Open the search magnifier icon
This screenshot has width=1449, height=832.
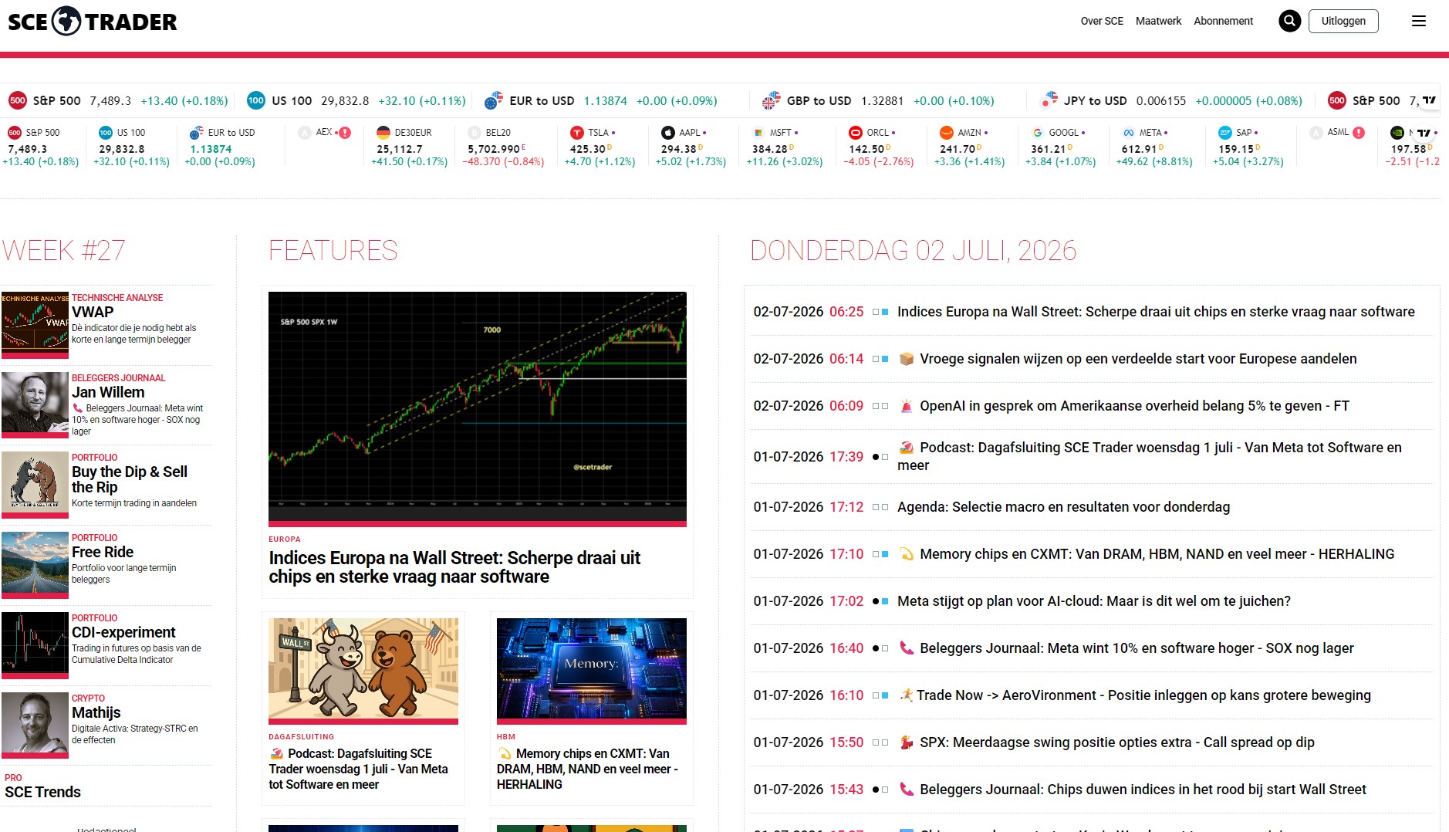pos(1289,21)
